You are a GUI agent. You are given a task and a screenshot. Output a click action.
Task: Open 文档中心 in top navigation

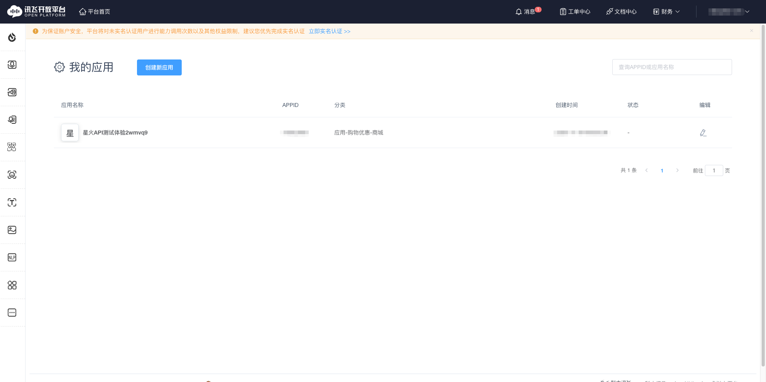[621, 12]
